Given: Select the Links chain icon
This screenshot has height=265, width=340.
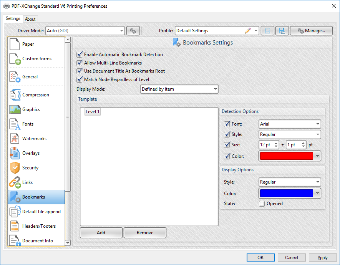Looking at the screenshot, I should 15,182.
